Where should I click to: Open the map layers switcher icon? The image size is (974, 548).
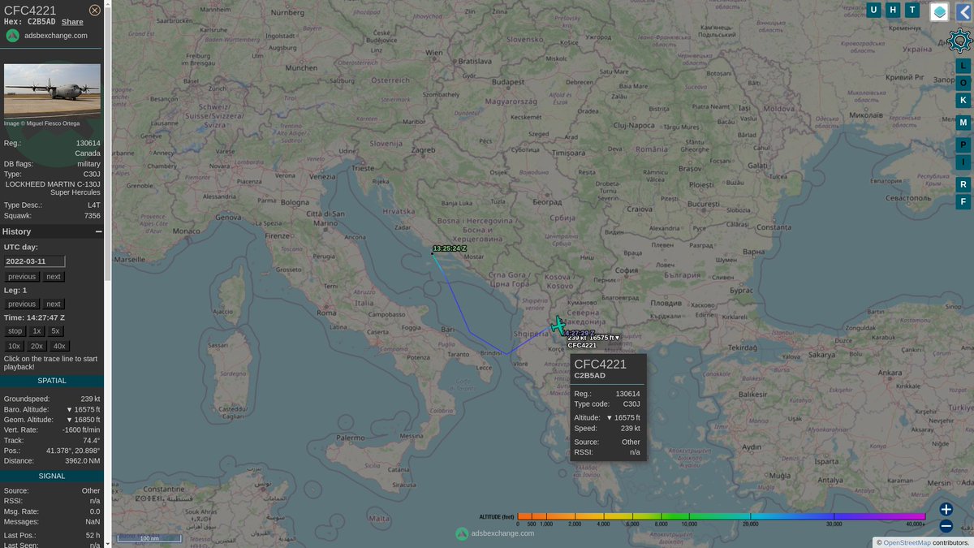(x=939, y=11)
